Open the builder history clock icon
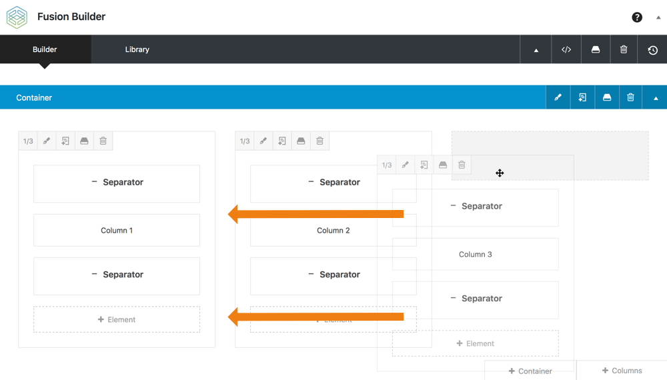 click(652, 50)
